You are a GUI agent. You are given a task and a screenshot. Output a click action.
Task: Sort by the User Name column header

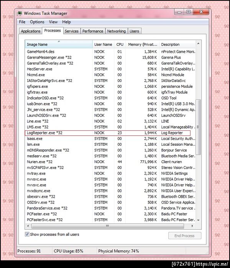click(x=103, y=45)
